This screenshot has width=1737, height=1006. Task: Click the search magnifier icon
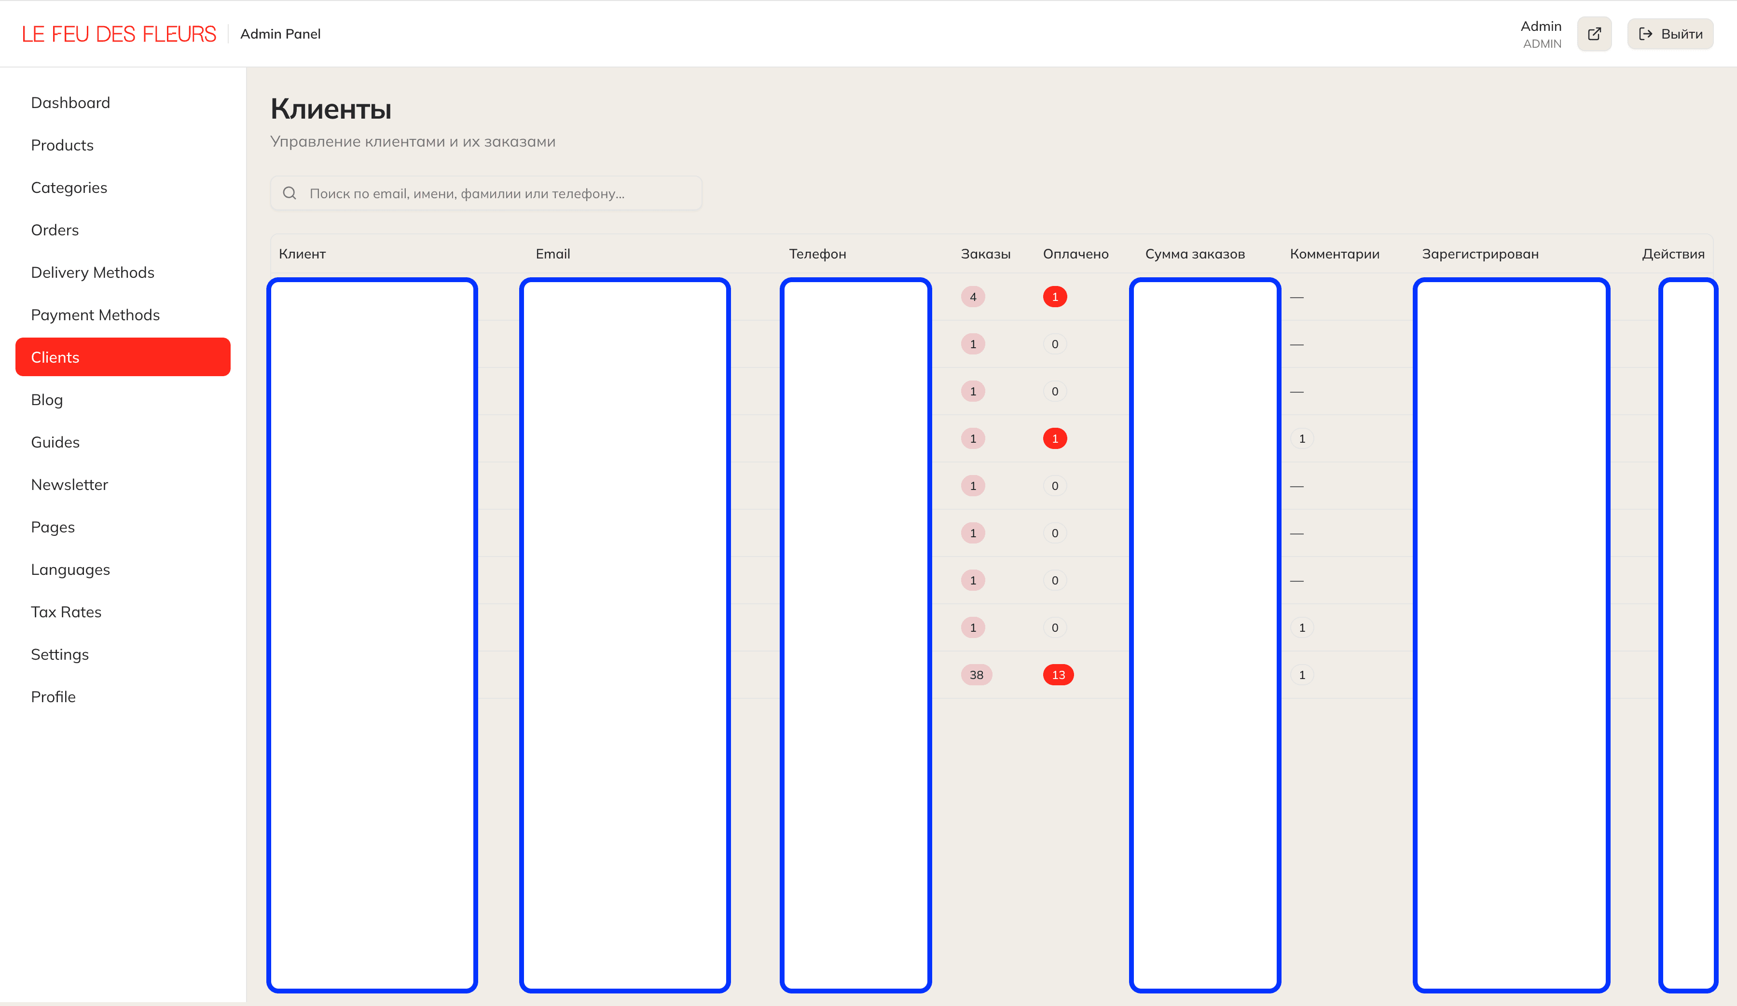[289, 193]
